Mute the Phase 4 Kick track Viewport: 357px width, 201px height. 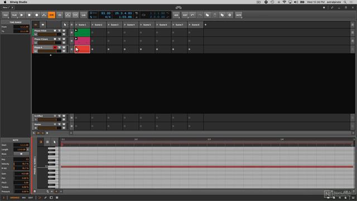(x=64, y=31)
